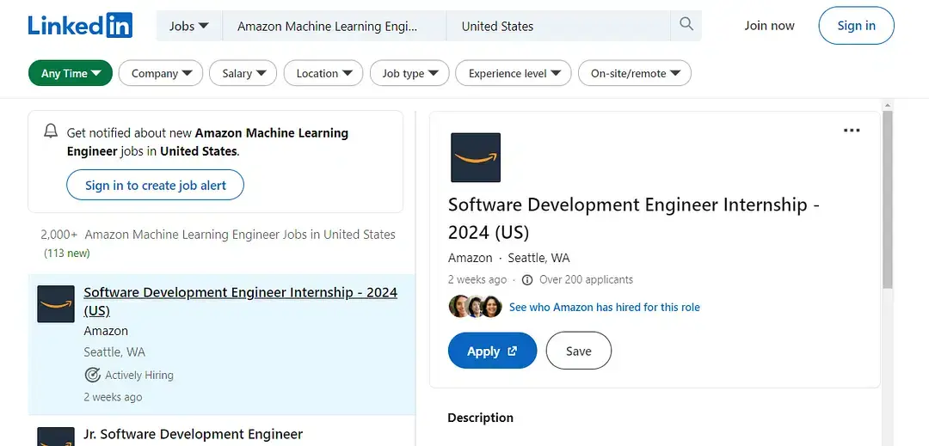Open the three-dot more options menu
Image resolution: width=929 pixels, height=446 pixels.
852,130
